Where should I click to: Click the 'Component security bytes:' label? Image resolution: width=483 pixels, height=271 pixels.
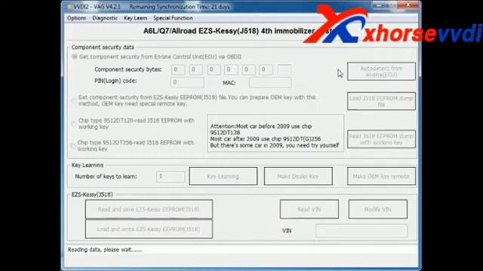128,69
